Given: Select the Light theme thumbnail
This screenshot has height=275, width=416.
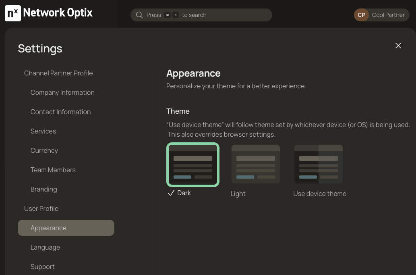Looking at the screenshot, I should point(255,164).
